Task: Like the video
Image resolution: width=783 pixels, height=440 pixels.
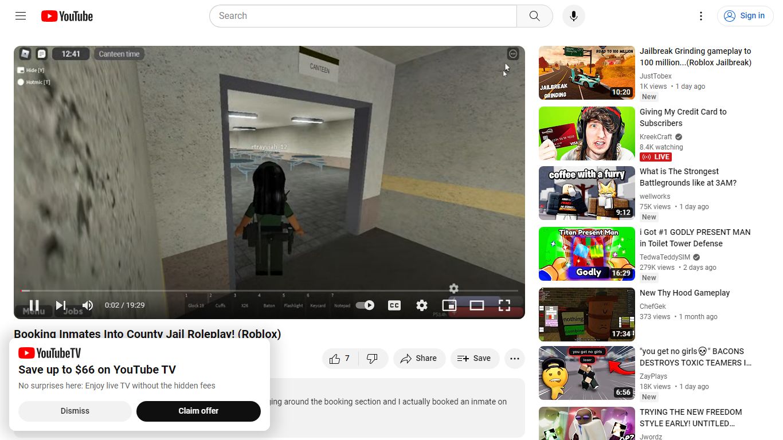Action: [x=339, y=359]
